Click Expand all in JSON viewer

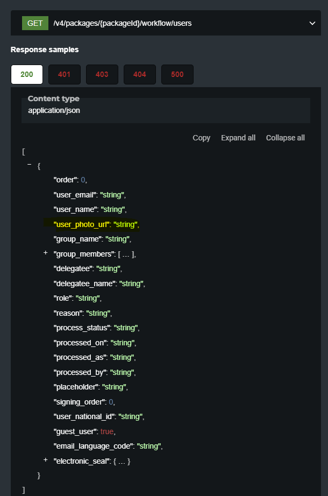tap(238, 138)
